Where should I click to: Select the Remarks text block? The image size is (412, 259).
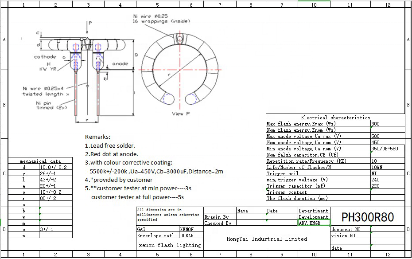[154, 167]
